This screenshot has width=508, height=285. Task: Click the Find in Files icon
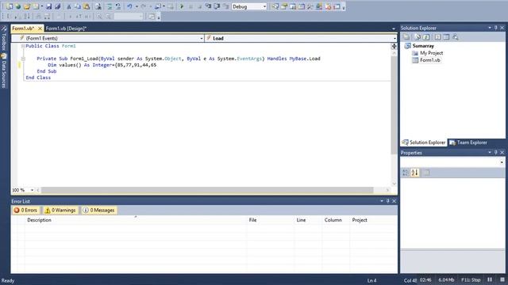point(98,6)
